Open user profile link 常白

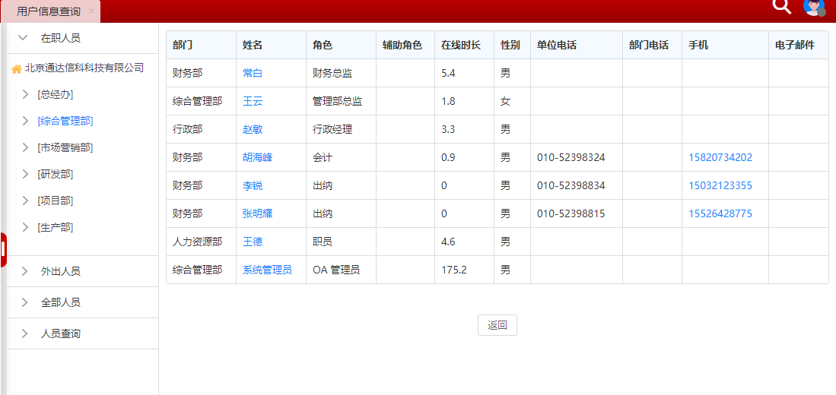(x=253, y=73)
